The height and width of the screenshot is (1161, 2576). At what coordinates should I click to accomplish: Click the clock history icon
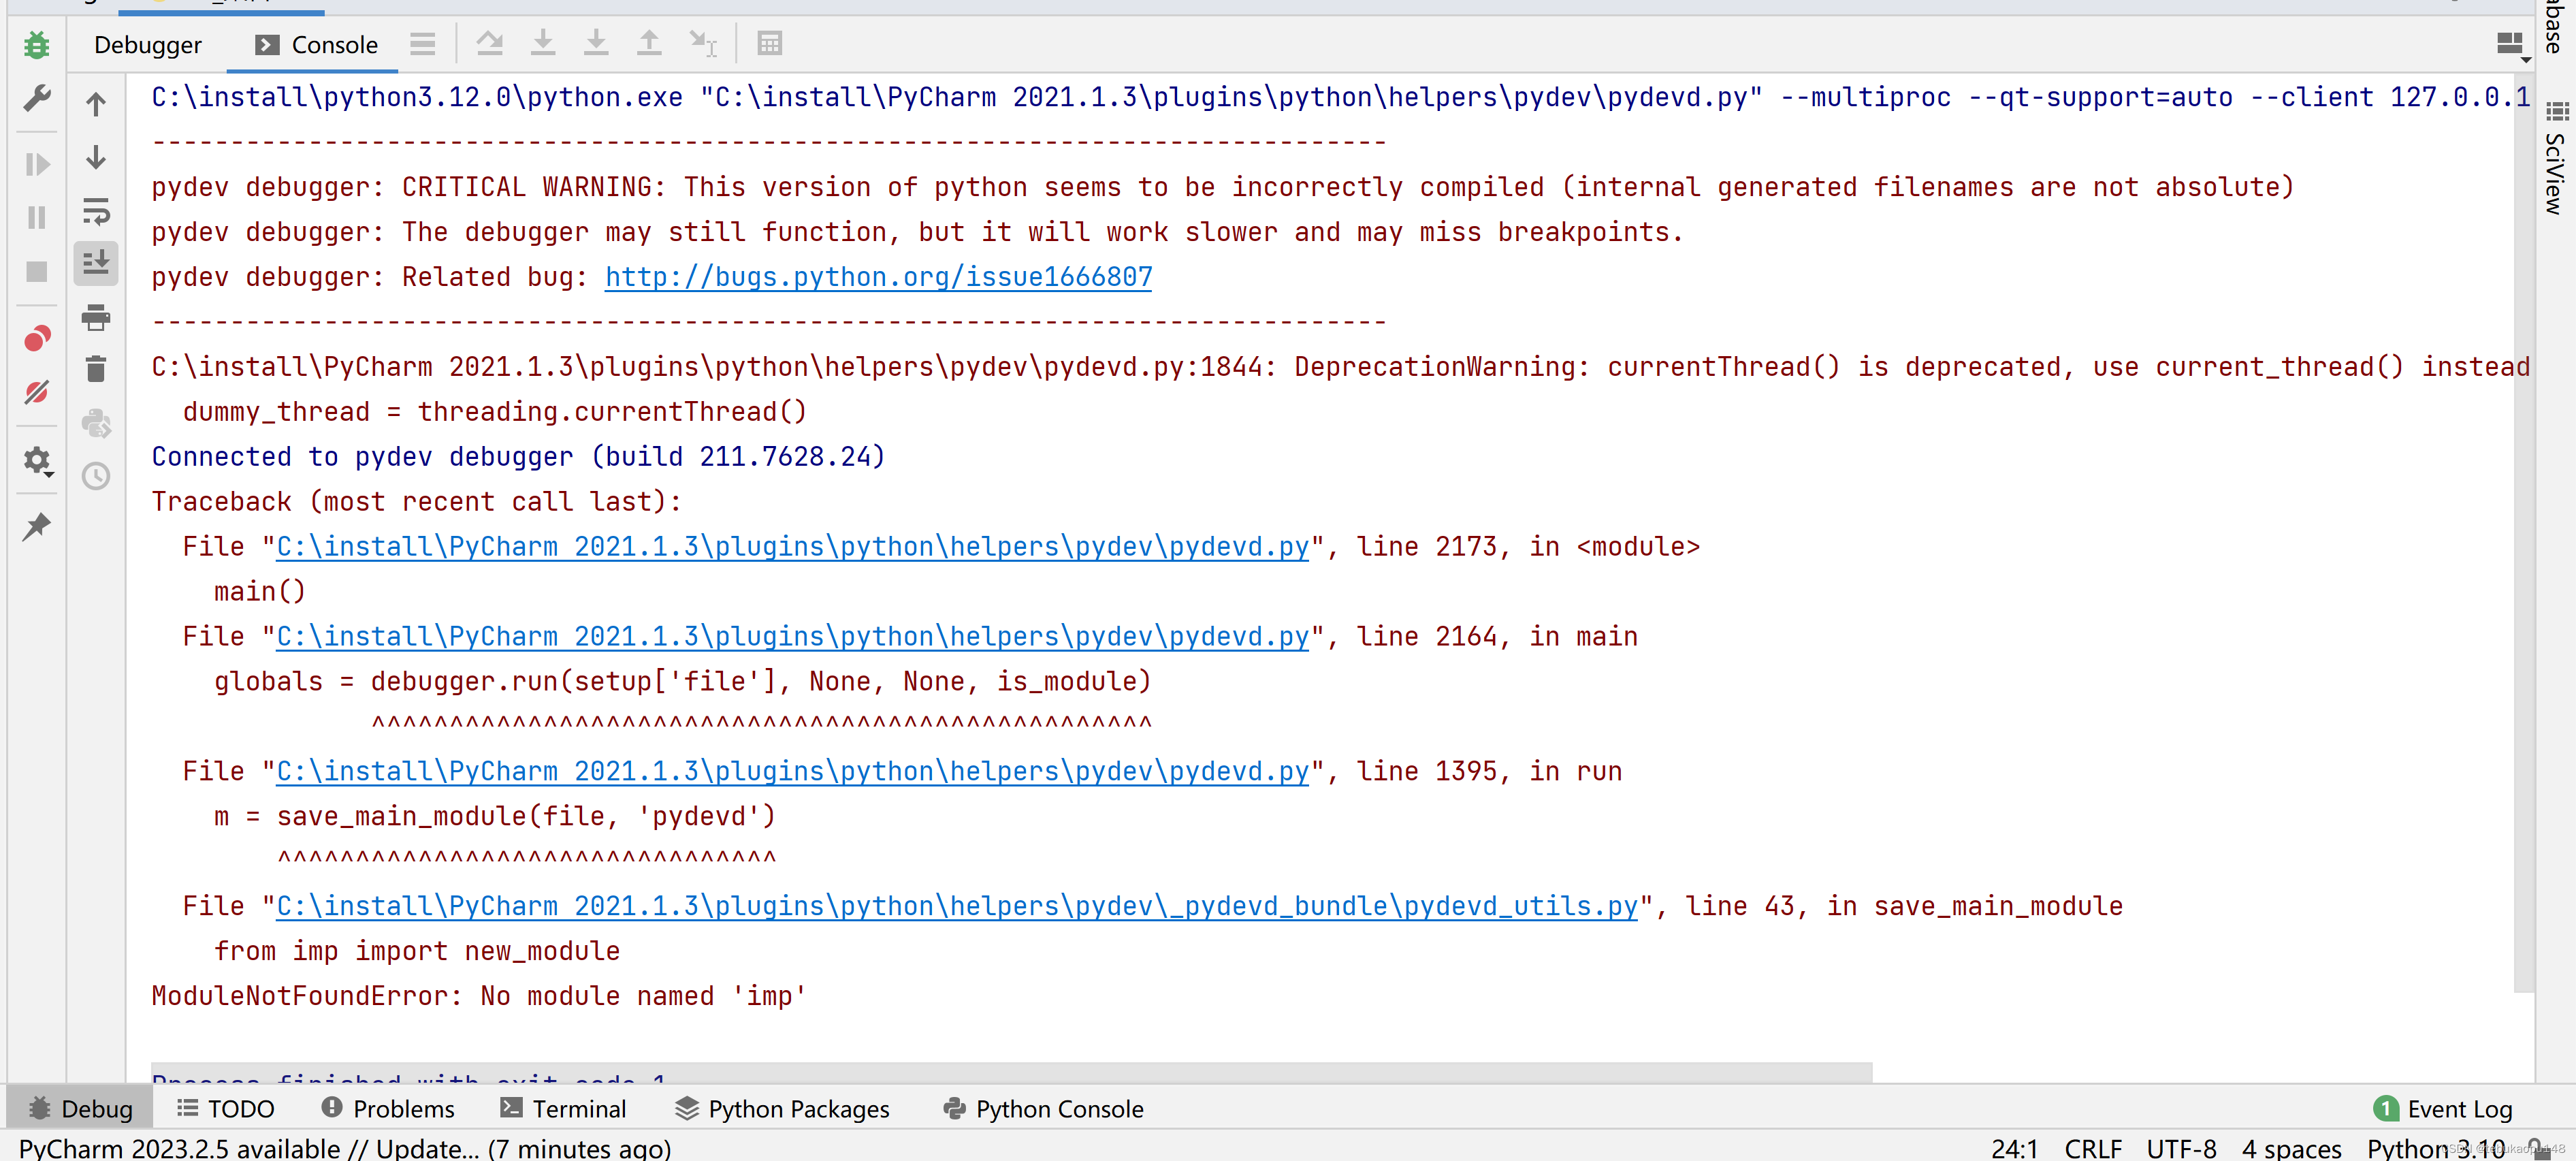tap(96, 476)
